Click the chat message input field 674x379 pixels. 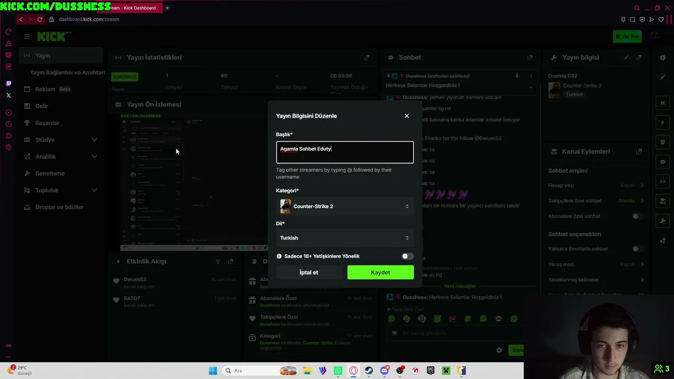coord(455,333)
